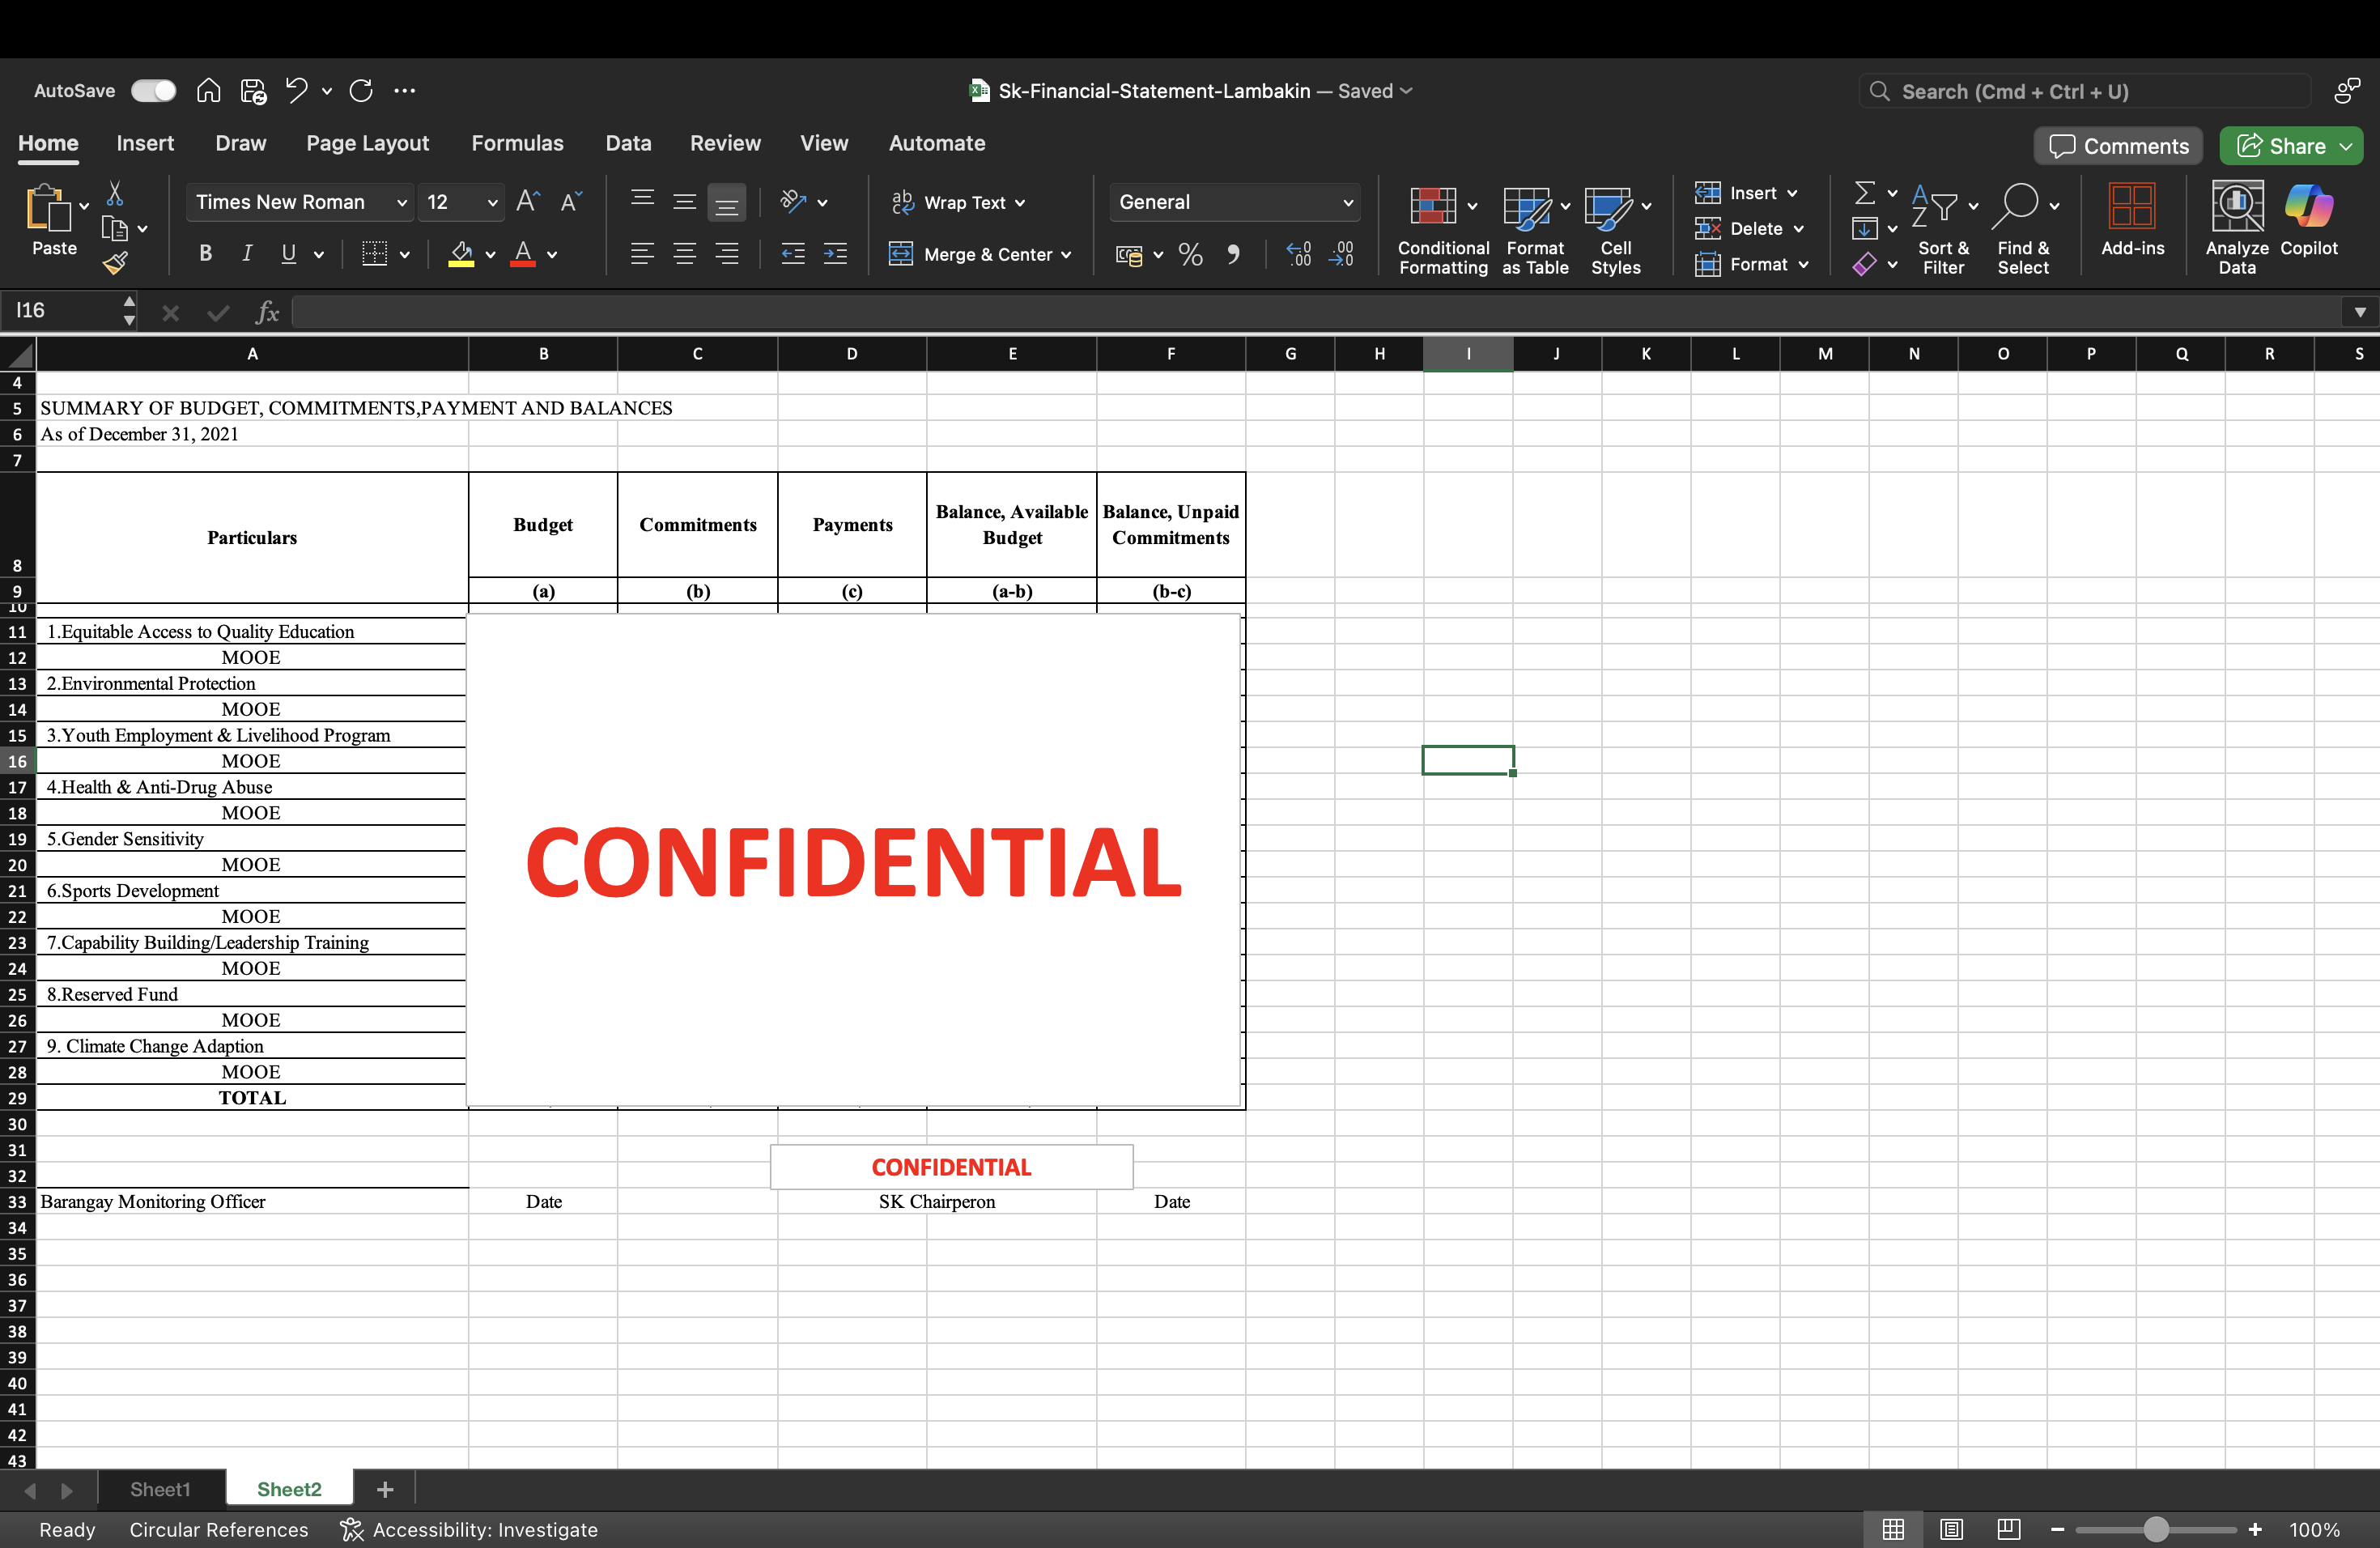Increase font size with large A icon
This screenshot has height=1548, width=2380.
coord(528,202)
